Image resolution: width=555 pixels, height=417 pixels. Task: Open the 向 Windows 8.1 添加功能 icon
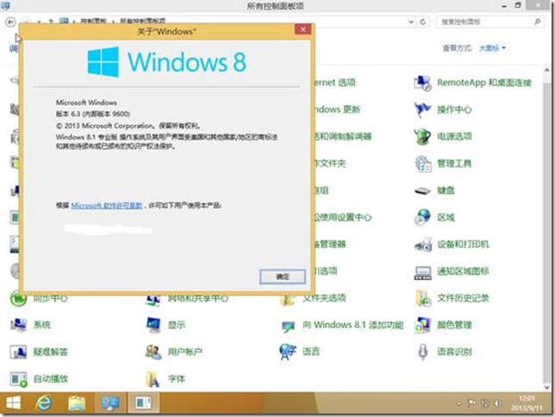coord(288,326)
